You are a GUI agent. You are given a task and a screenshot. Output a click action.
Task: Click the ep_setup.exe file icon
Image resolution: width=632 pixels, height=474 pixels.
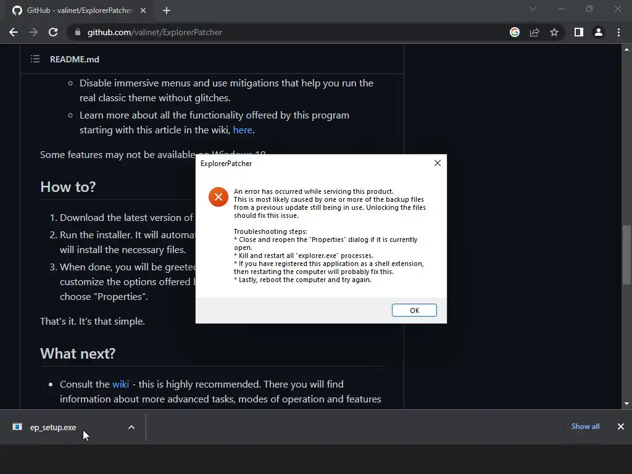tap(17, 427)
